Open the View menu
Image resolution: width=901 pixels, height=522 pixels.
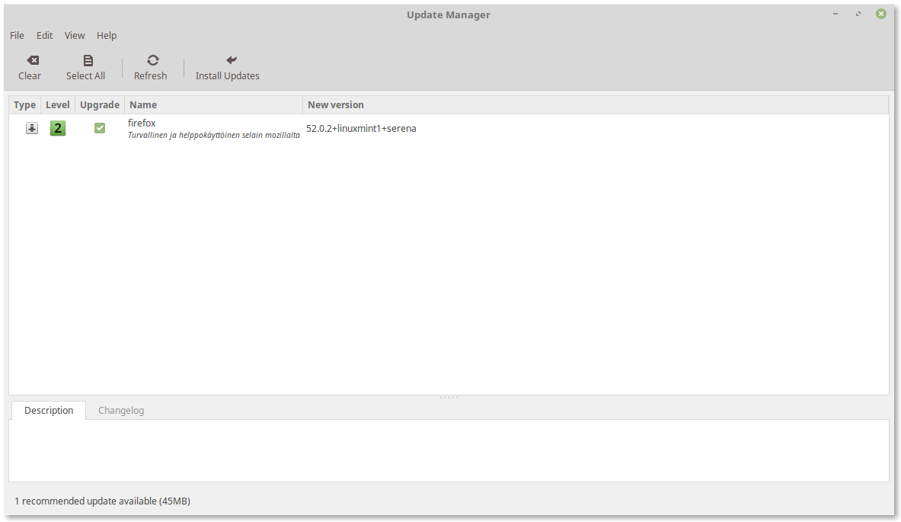pyautogui.click(x=75, y=35)
